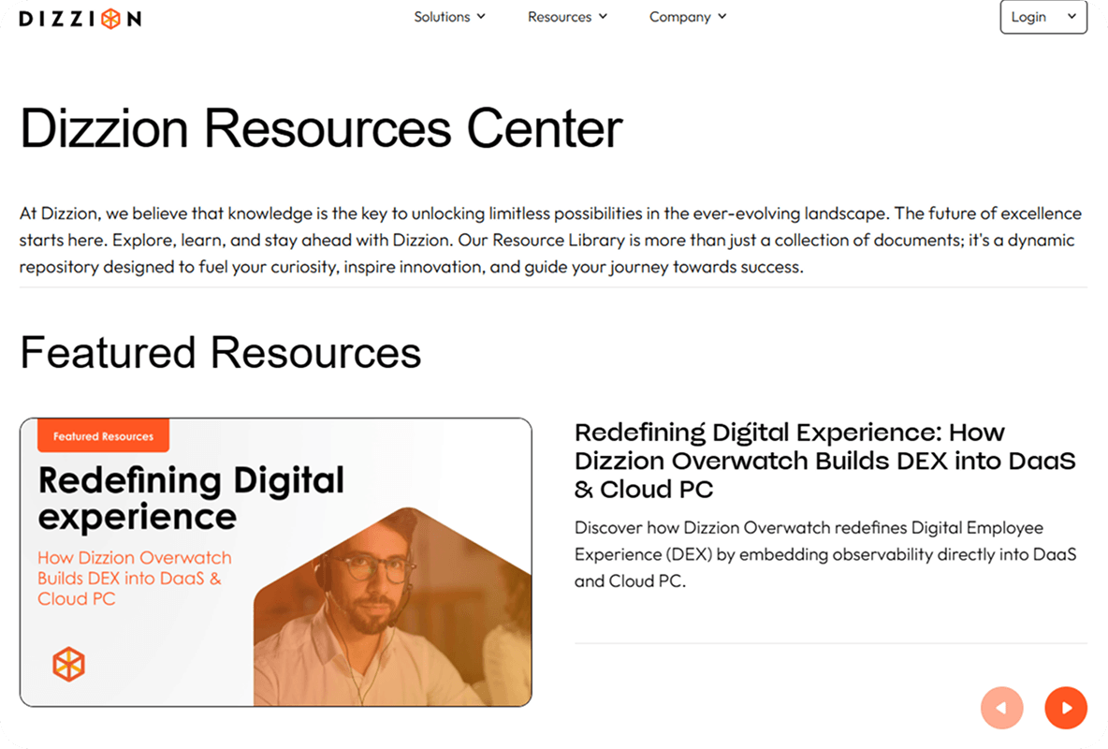Image resolution: width=1108 pixels, height=749 pixels.
Task: Open the Company menu
Action: click(x=688, y=17)
